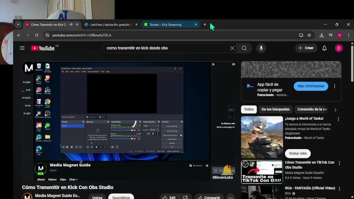Click the Suscribirse button
Screen dimensions: 354x199
click(x=121, y=197)
